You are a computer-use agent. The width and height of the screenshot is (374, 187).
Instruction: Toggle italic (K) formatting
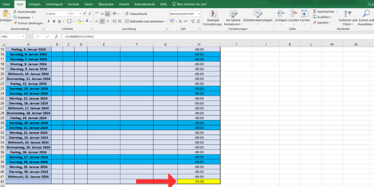(54, 21)
